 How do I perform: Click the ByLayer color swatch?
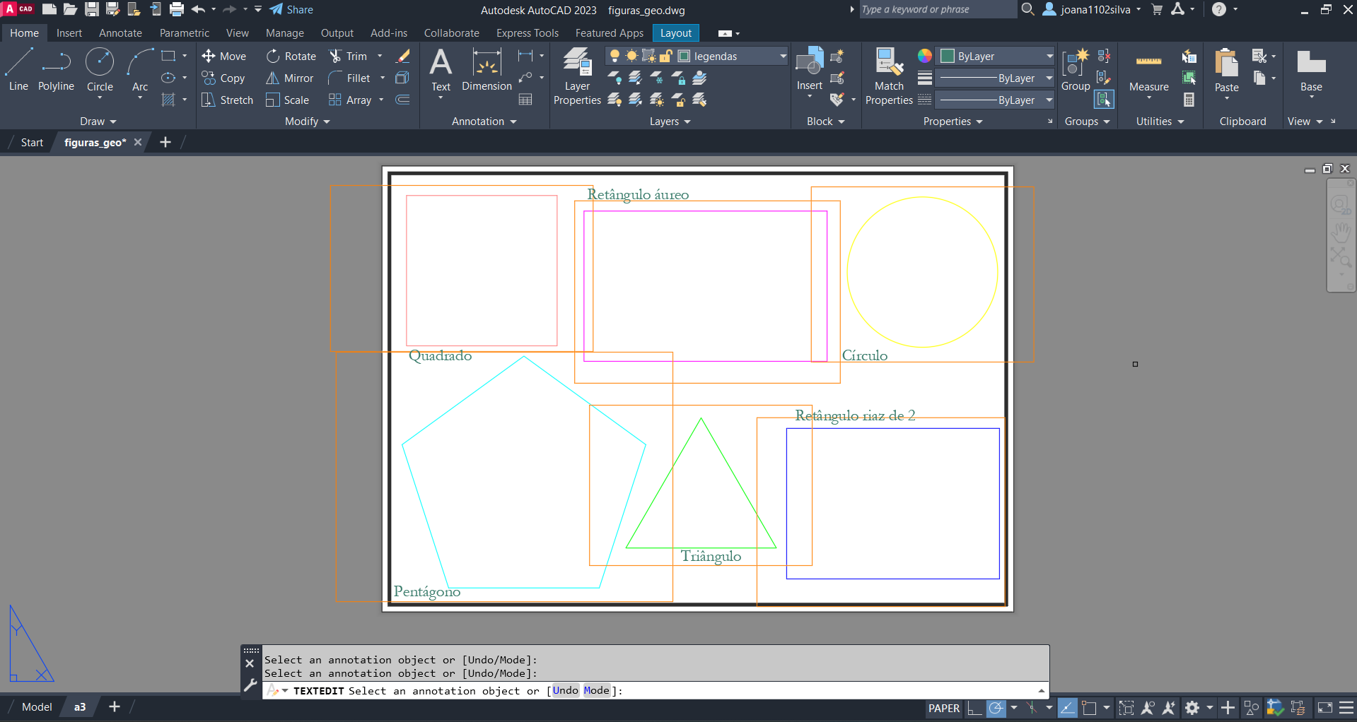tap(948, 57)
